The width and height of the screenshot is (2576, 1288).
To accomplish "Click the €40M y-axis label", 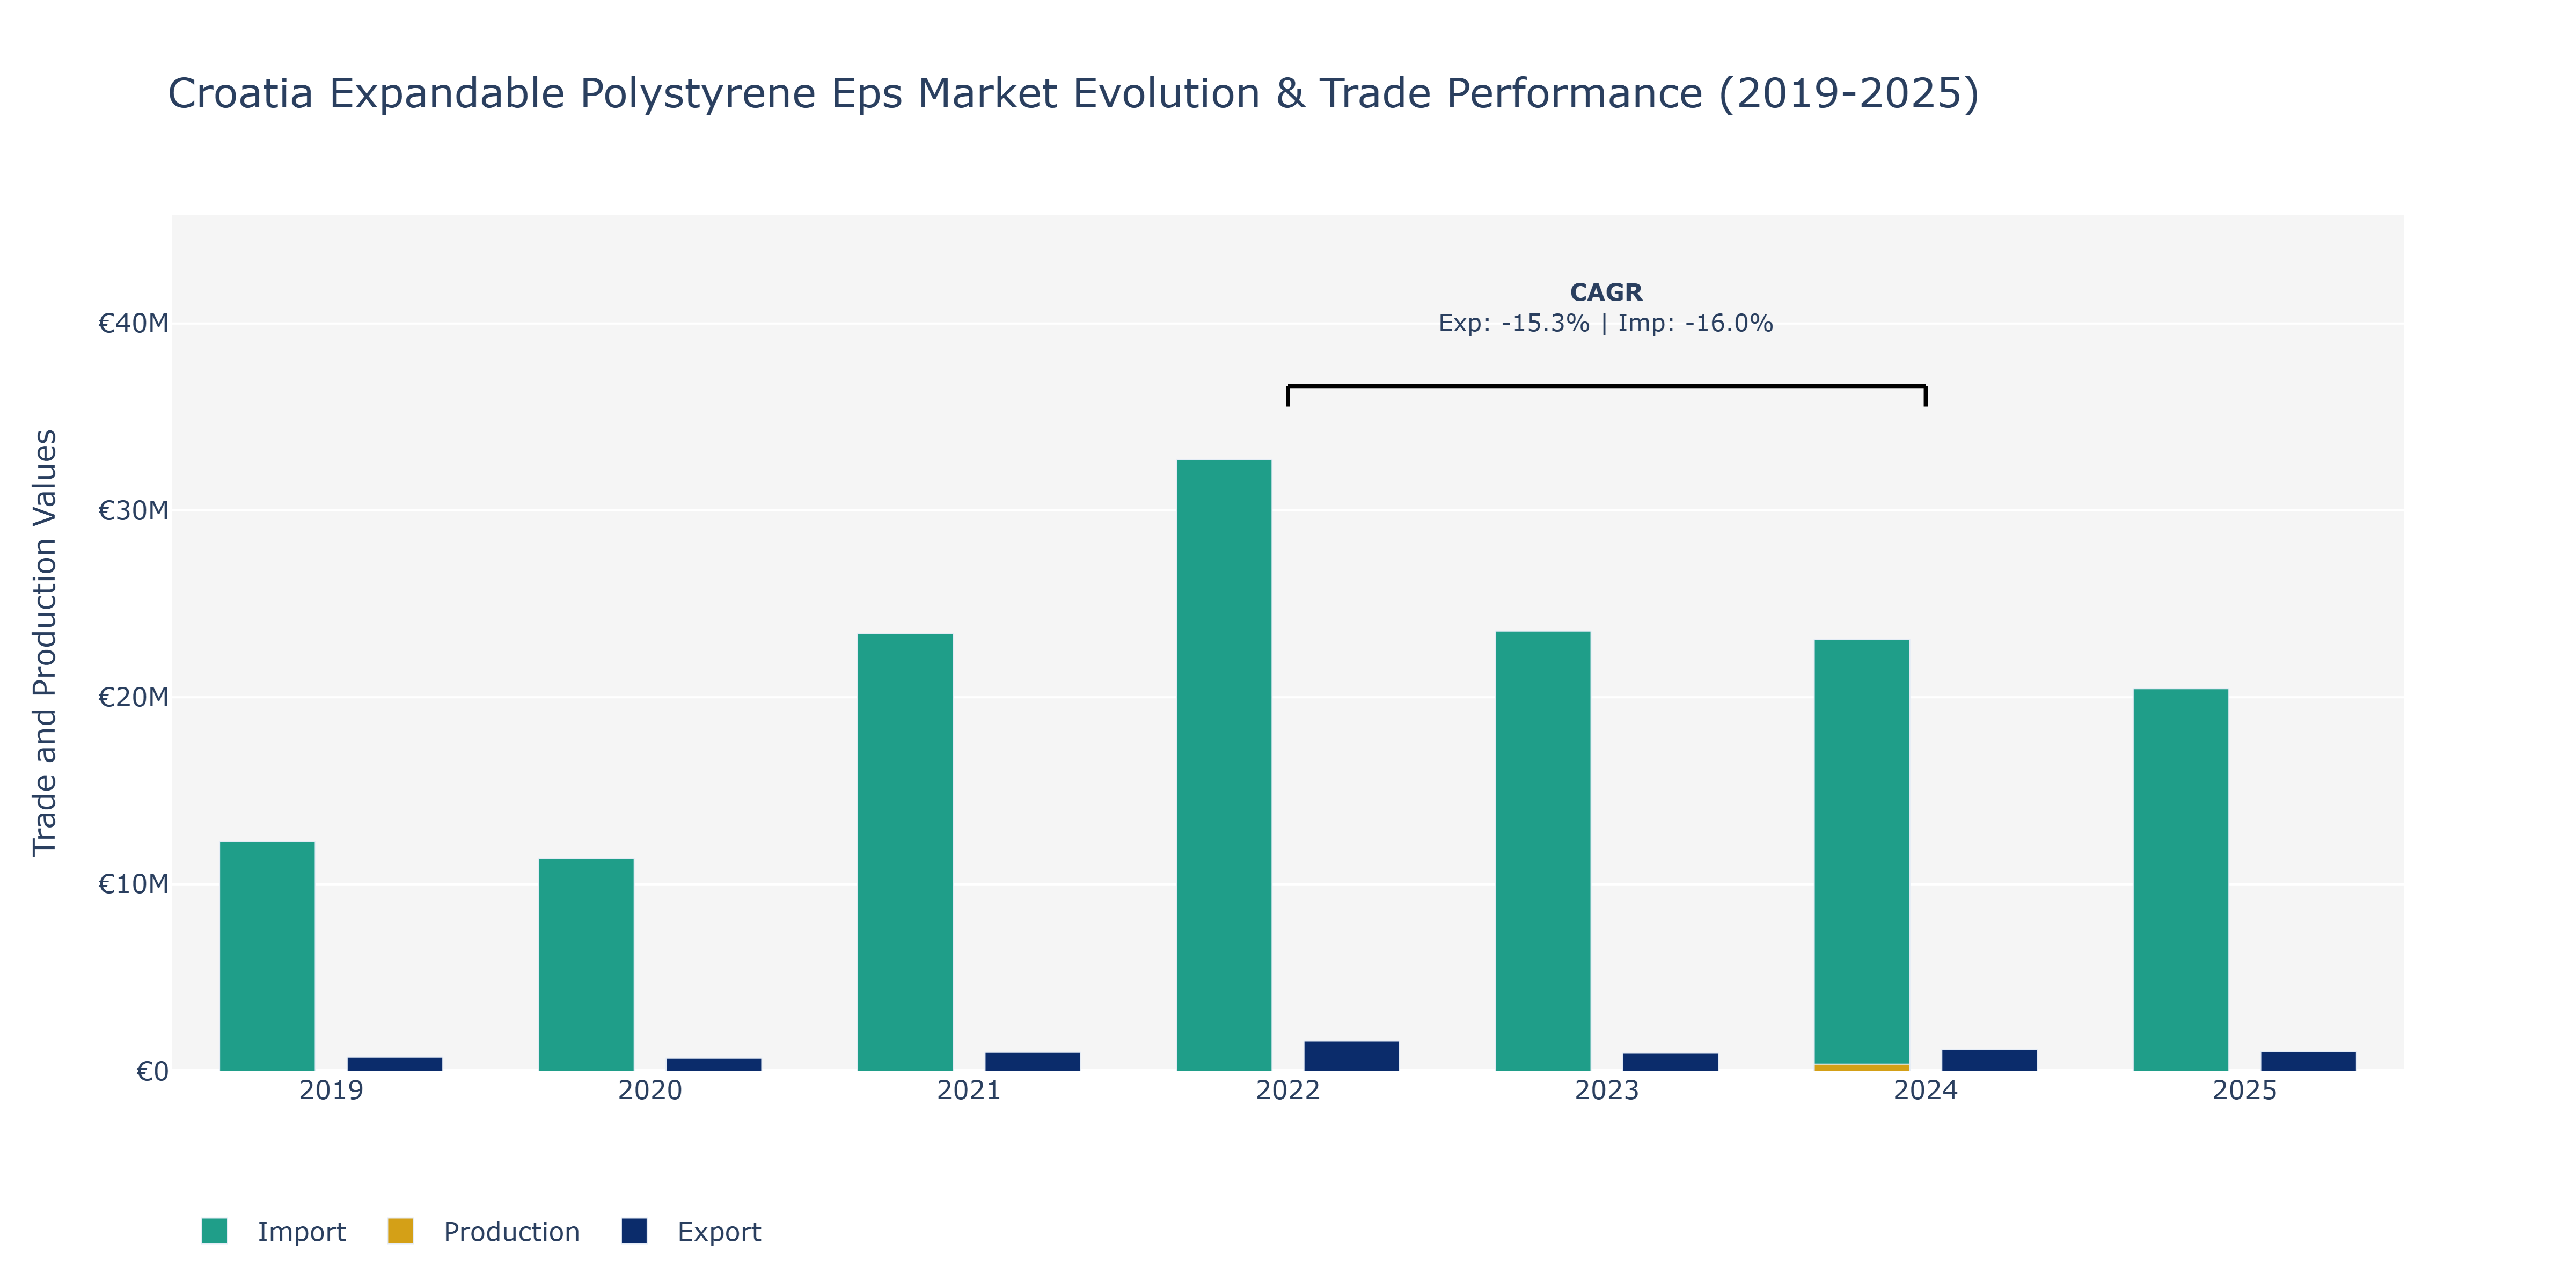I will click(x=133, y=323).
